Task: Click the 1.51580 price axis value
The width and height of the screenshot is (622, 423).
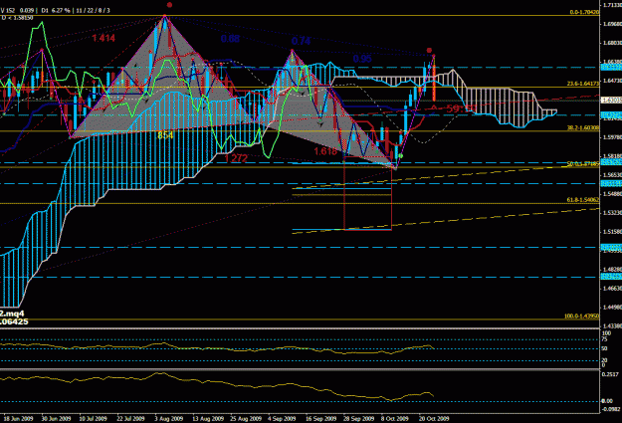Action: pos(612,231)
